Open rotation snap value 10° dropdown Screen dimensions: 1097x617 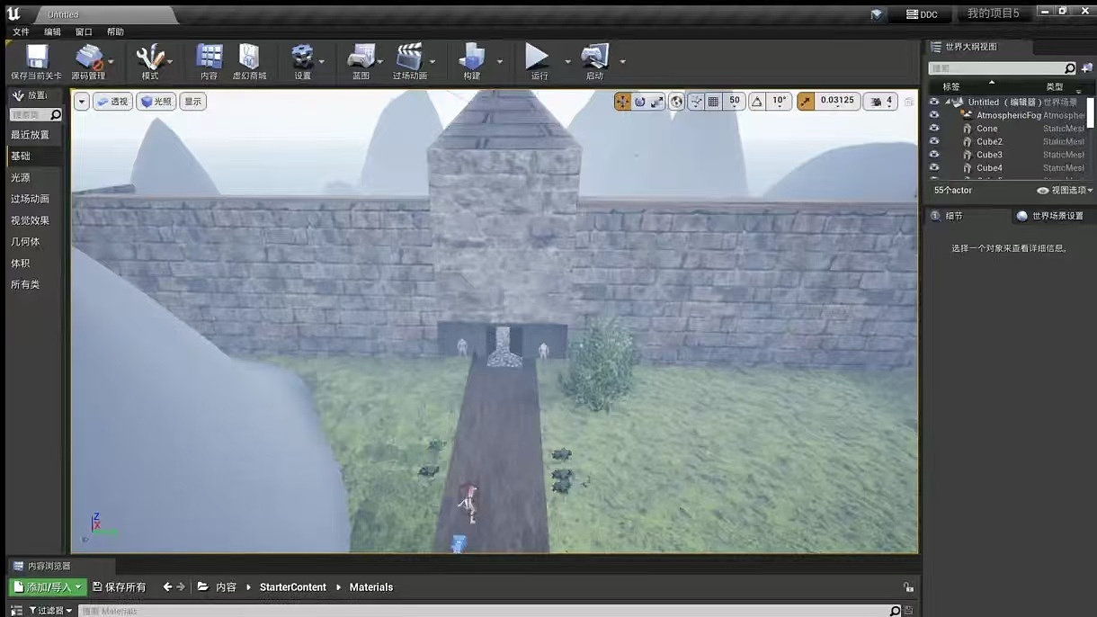(x=779, y=102)
